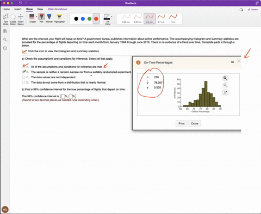
Task: Open the Draw tab
Action: 29,9
